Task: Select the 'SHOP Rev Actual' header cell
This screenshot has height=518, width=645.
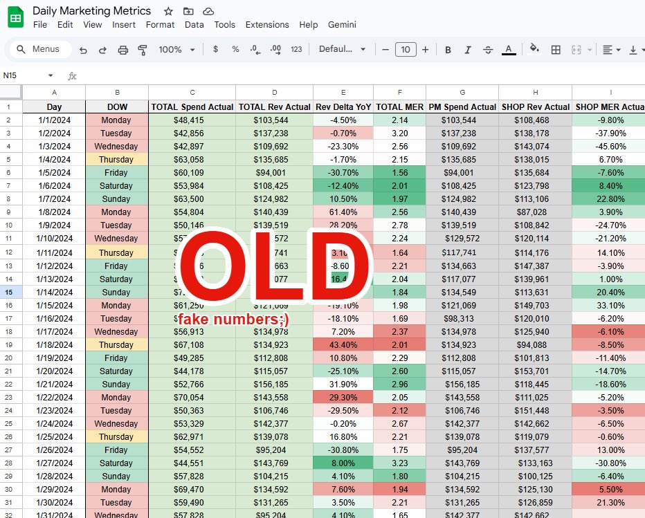Action: [535, 107]
